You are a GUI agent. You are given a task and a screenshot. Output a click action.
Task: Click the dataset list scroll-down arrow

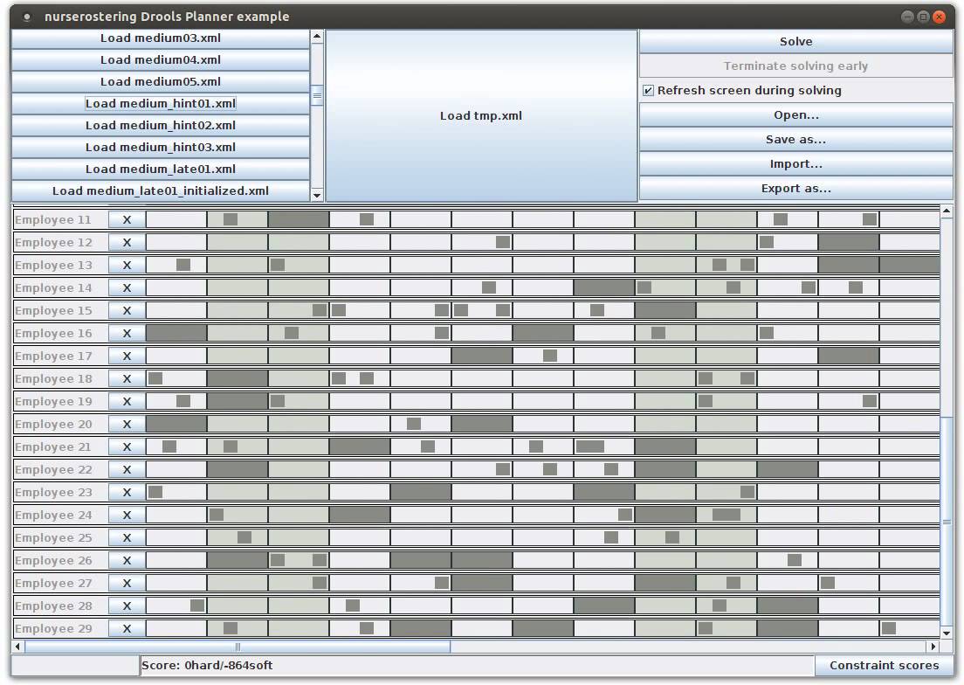pyautogui.click(x=317, y=196)
